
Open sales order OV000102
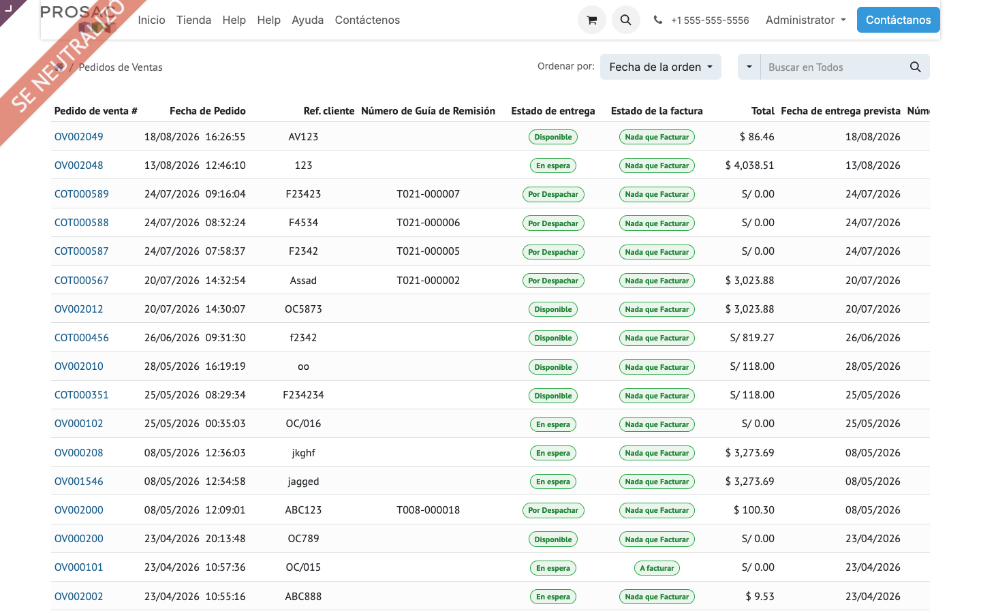pyautogui.click(x=79, y=423)
